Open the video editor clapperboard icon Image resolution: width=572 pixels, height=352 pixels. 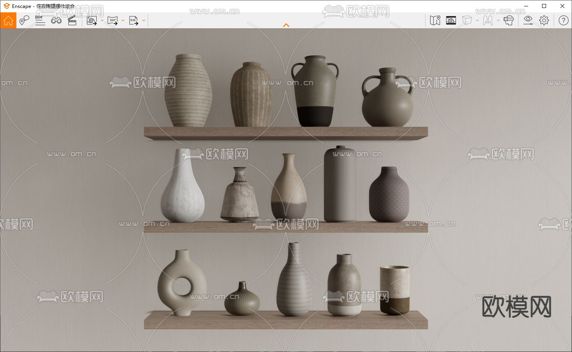coord(72,20)
